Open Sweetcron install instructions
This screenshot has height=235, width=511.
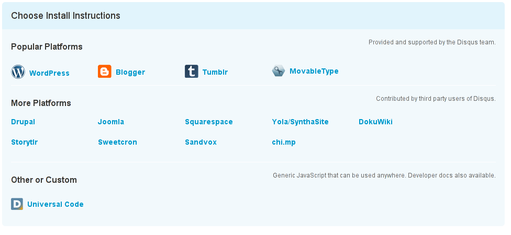(117, 142)
